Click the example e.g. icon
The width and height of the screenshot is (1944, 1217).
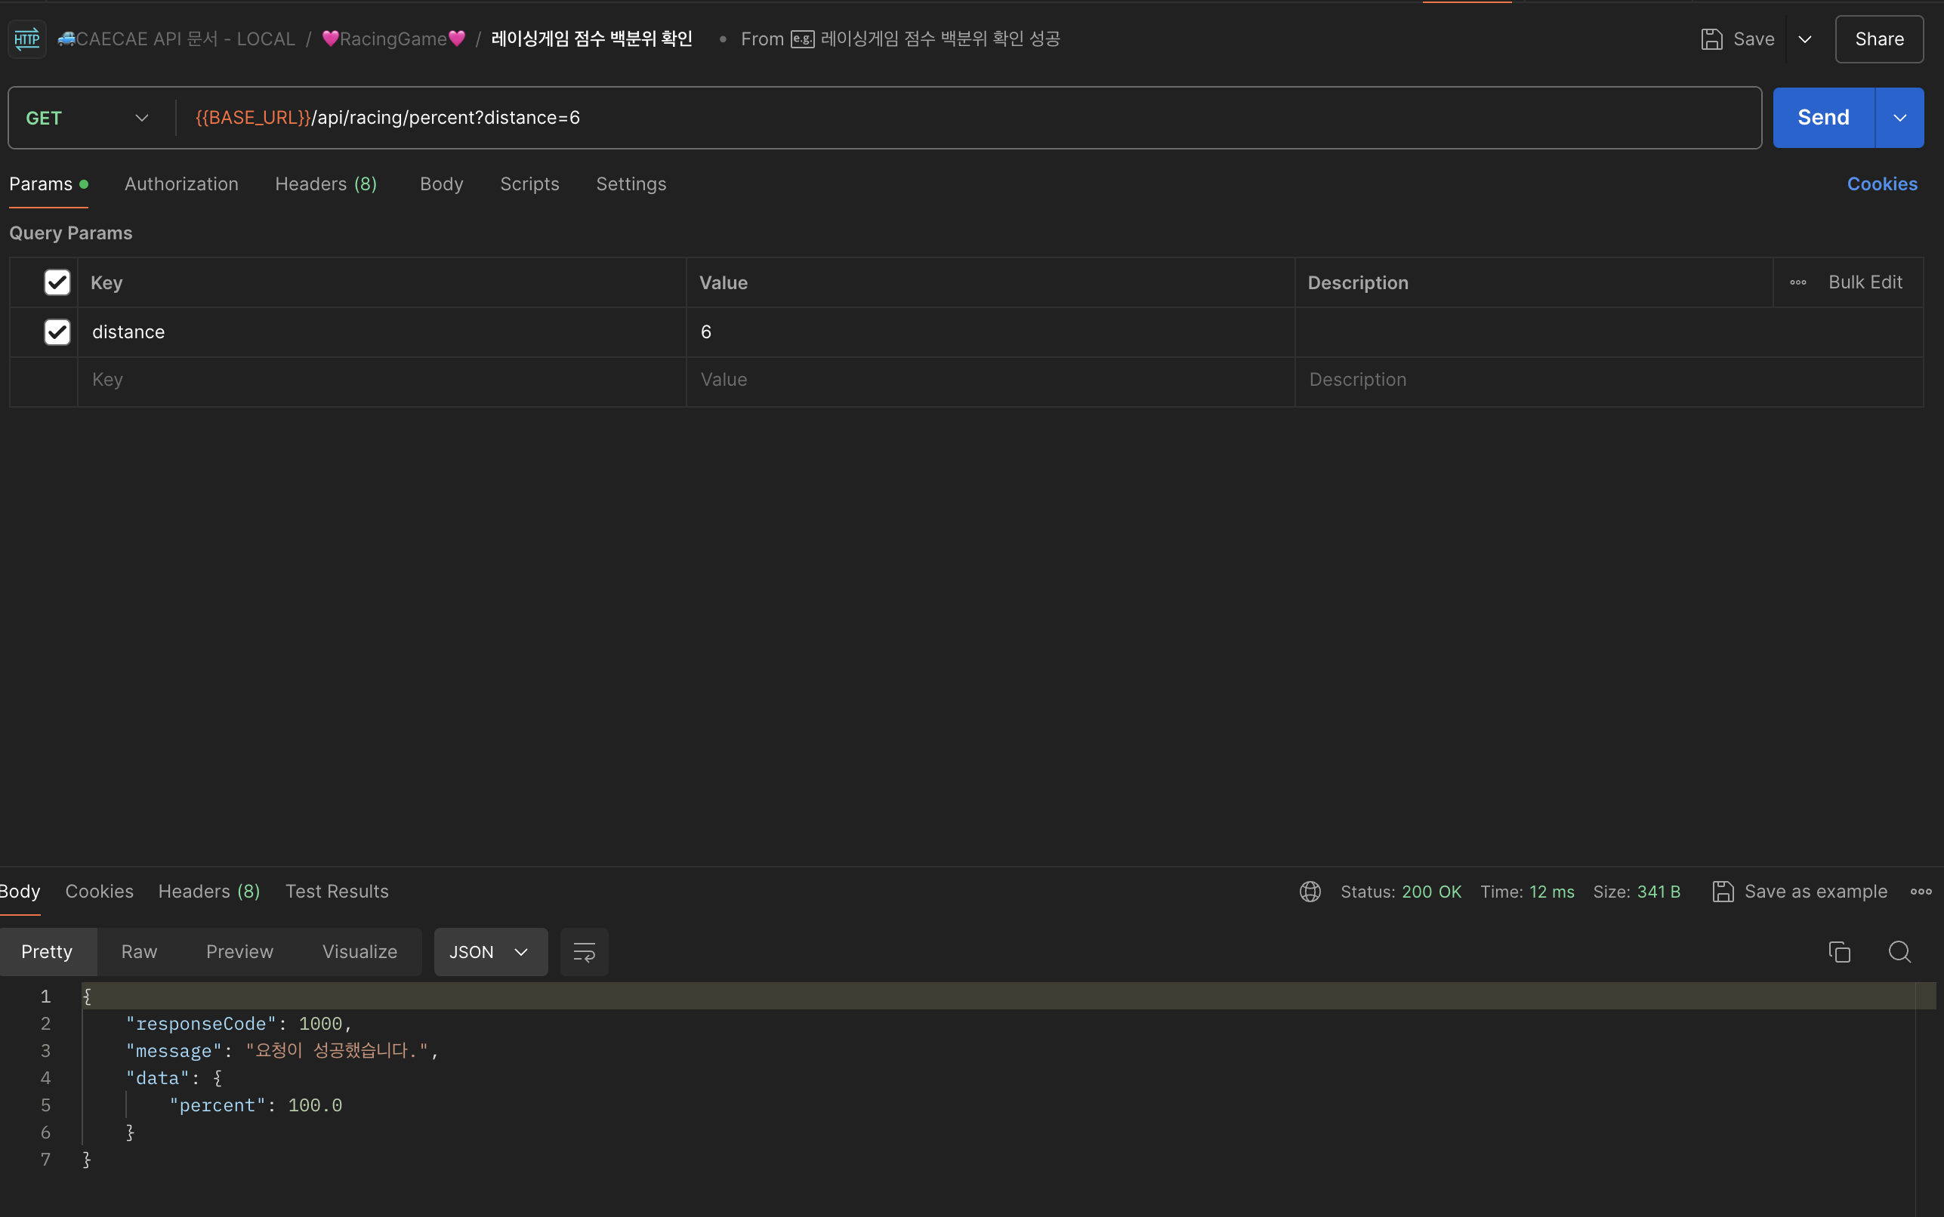coord(802,39)
